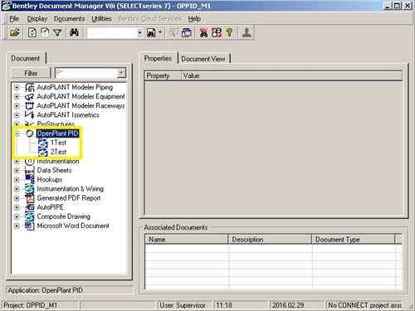This screenshot has height=311, width=415.
Task: Click the AutoPLANT Modeler Equipment icon
Action: pyautogui.click(x=29, y=97)
